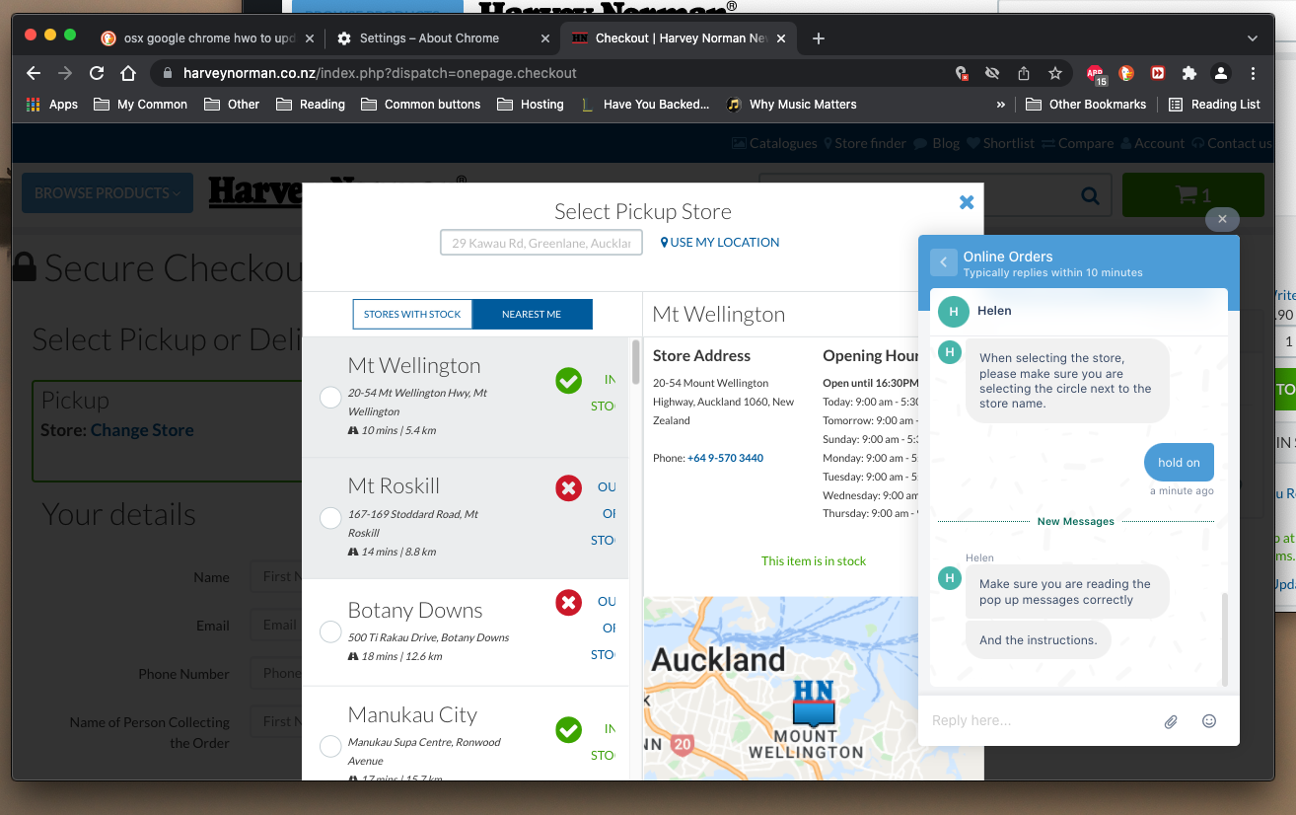Open a new browser tab
Image resolution: width=1296 pixels, height=815 pixels.
tap(818, 38)
